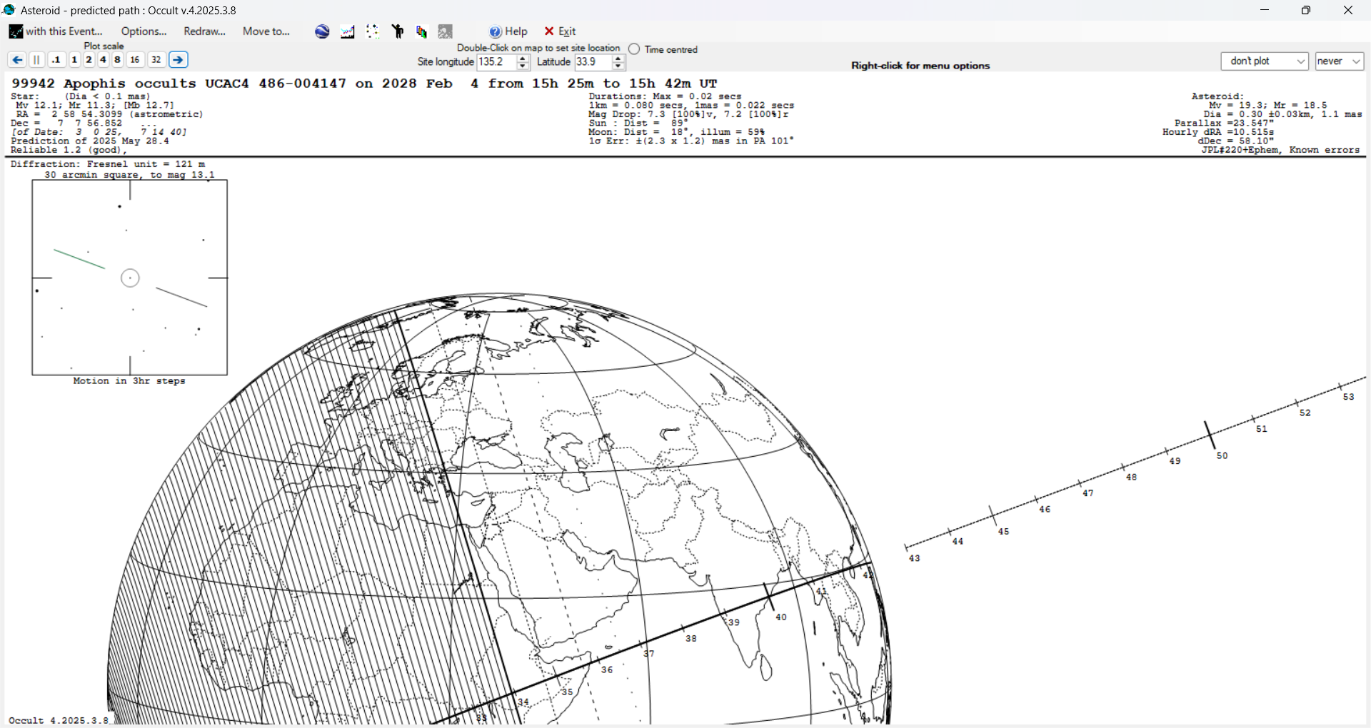The height and width of the screenshot is (728, 1371).
Task: Click the event title '99942 Apophis occults'
Action: [x=104, y=84]
